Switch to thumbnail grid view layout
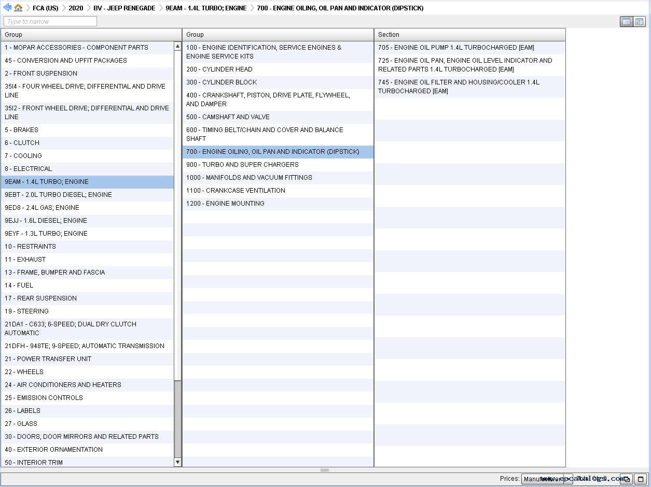The width and height of the screenshot is (651, 487). click(x=639, y=22)
